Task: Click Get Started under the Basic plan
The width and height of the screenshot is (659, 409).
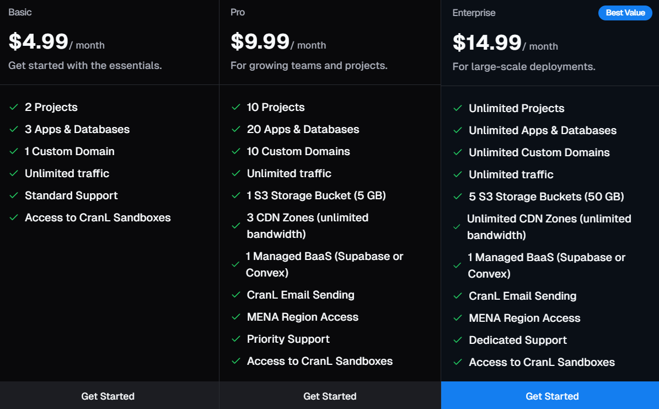Action: click(x=109, y=396)
